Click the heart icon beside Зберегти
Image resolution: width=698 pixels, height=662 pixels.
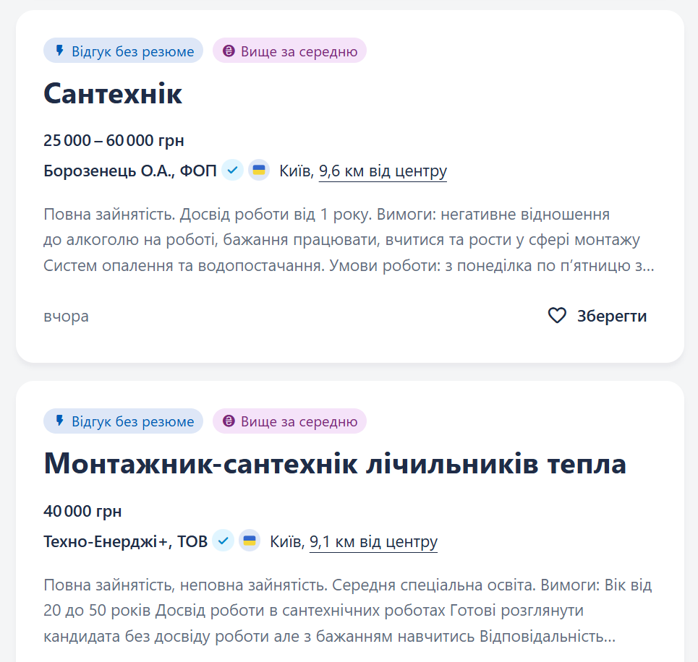pyautogui.click(x=556, y=316)
